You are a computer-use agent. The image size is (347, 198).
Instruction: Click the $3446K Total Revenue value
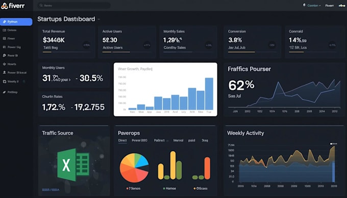(x=54, y=40)
